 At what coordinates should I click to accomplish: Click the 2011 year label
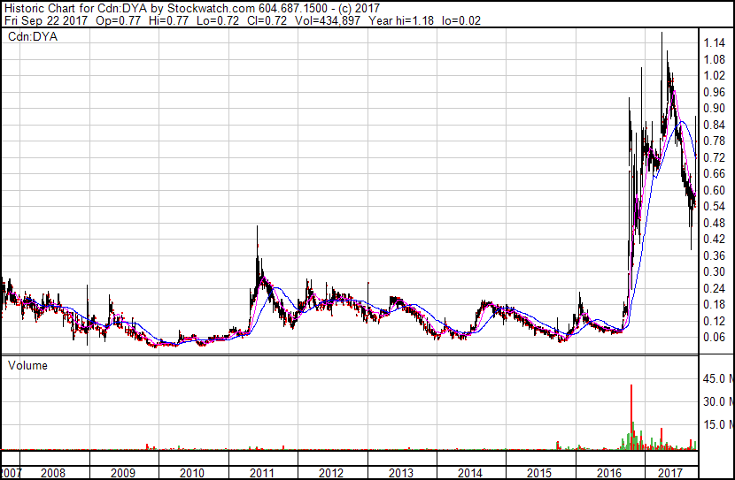(261, 473)
